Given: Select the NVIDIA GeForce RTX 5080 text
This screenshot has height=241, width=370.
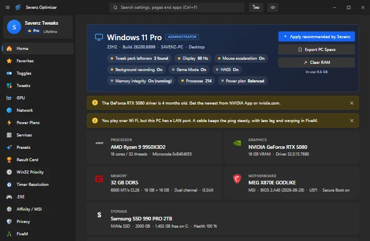Looking at the screenshot, I should (277, 147).
